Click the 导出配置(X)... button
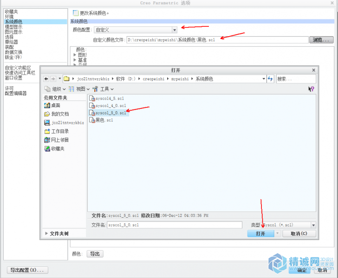The image size is (338, 278). [27, 270]
